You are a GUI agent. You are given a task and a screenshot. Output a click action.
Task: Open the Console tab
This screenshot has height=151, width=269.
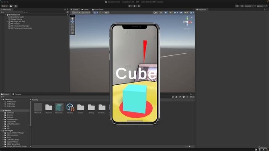(x=17, y=94)
